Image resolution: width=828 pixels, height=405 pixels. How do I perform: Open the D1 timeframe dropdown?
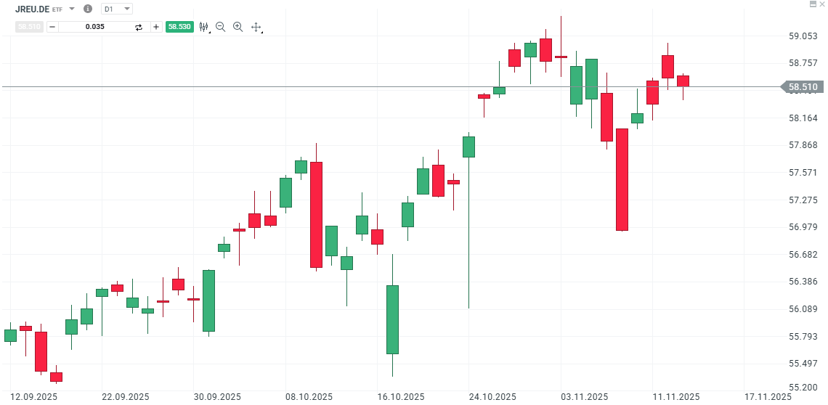pyautogui.click(x=117, y=9)
